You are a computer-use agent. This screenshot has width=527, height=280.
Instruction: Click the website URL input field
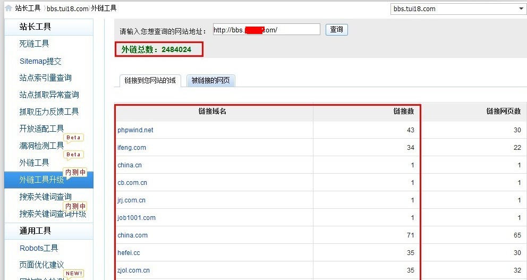click(x=266, y=30)
